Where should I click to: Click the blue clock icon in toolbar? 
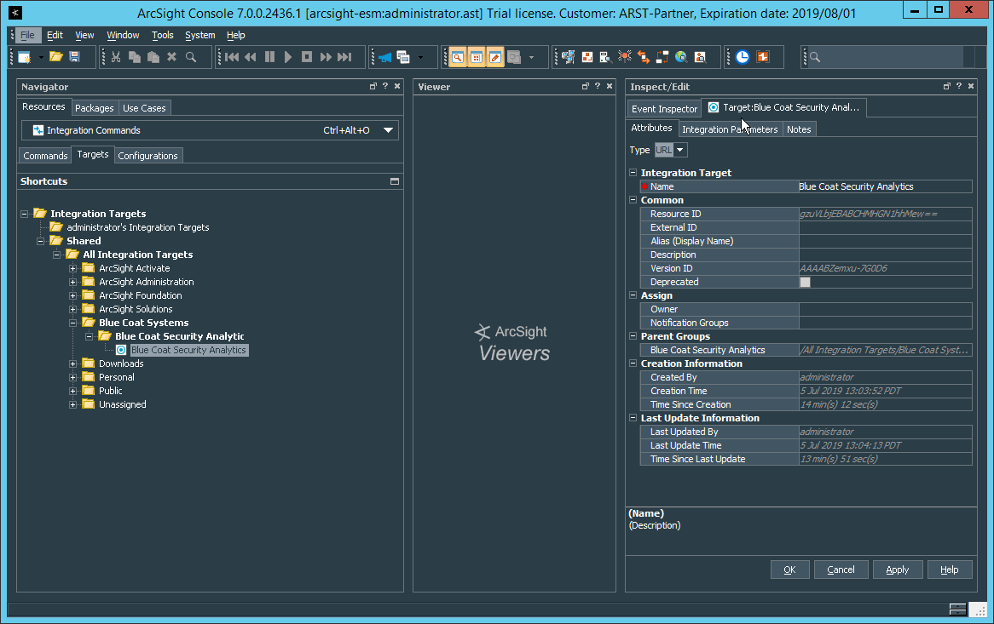coord(743,57)
